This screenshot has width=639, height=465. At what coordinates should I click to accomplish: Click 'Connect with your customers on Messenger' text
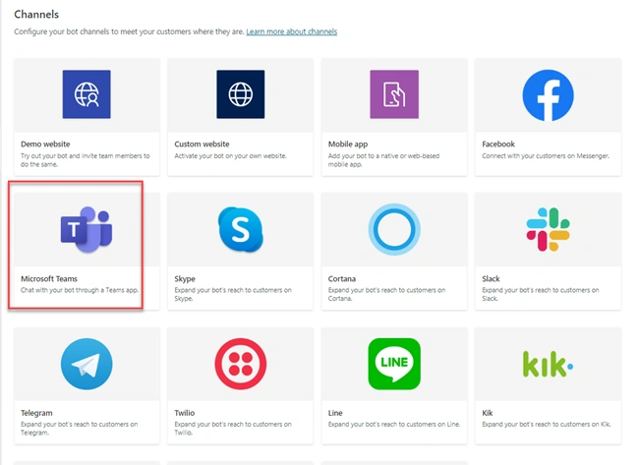546,155
